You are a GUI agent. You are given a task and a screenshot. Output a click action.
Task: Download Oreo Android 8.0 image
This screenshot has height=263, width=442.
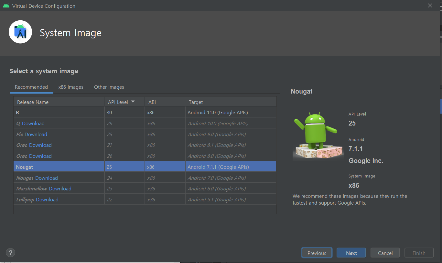coord(40,156)
